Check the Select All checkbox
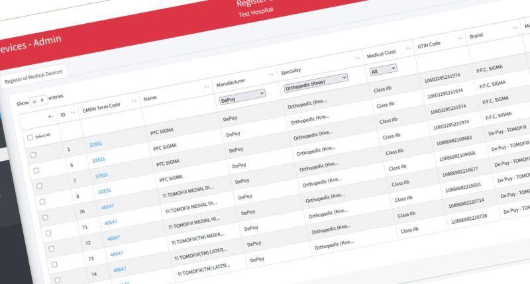 [29, 137]
